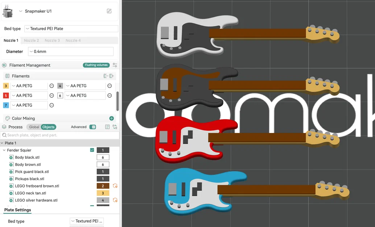Click the Fender Squier filament 1 swatch
375x227 pixels.
(x=103, y=150)
